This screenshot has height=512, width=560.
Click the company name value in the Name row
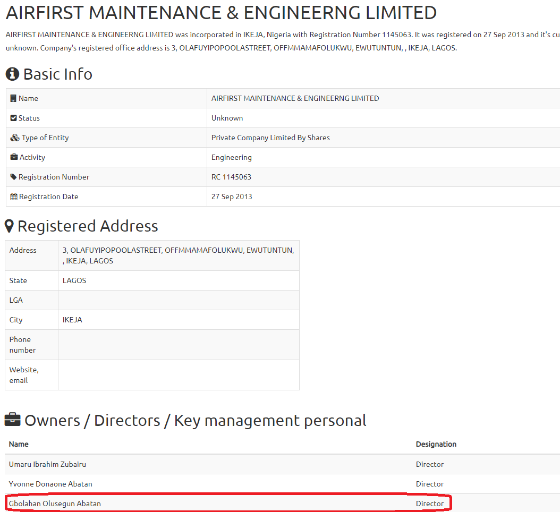pyautogui.click(x=295, y=98)
